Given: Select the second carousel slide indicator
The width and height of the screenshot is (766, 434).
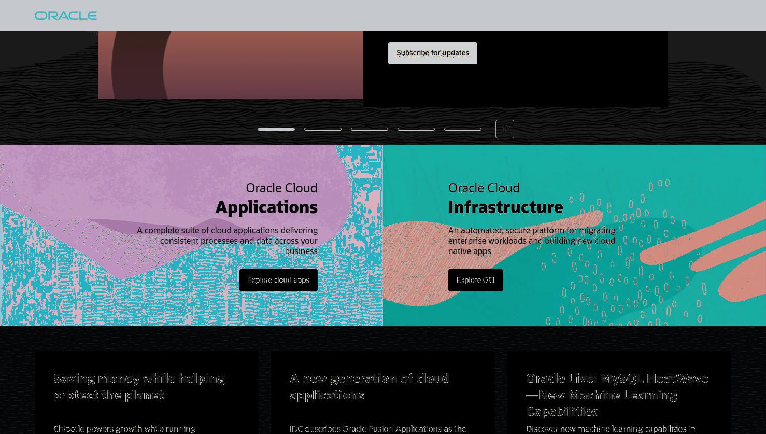Looking at the screenshot, I should 323,129.
